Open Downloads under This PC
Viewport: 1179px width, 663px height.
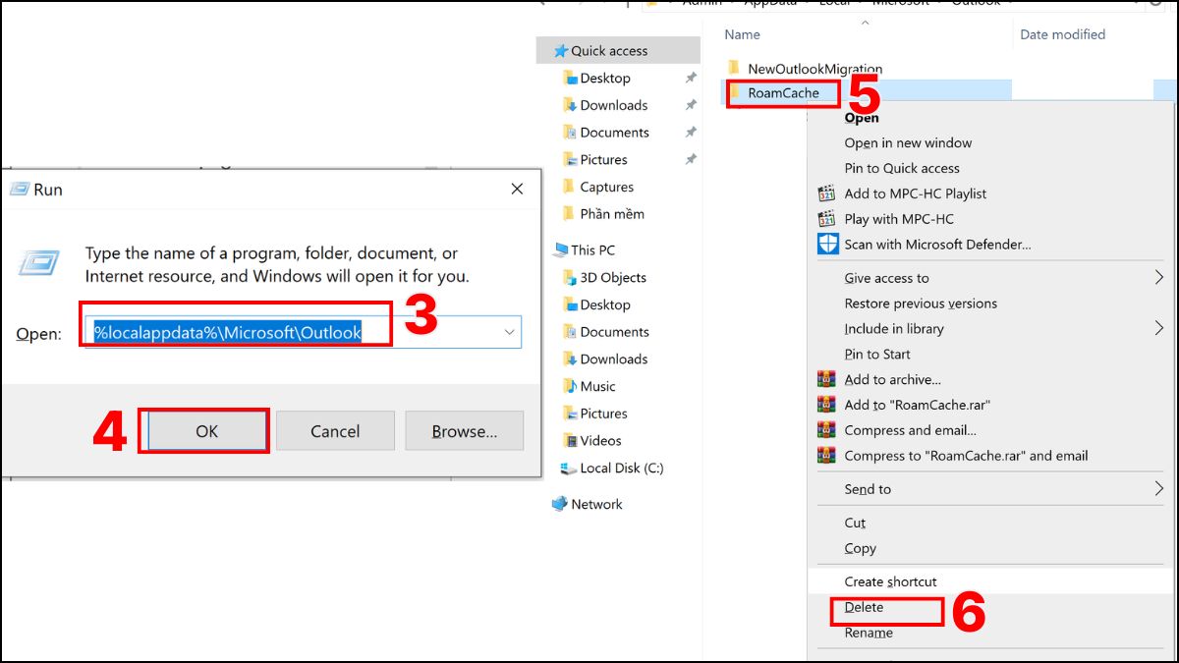pyautogui.click(x=613, y=359)
